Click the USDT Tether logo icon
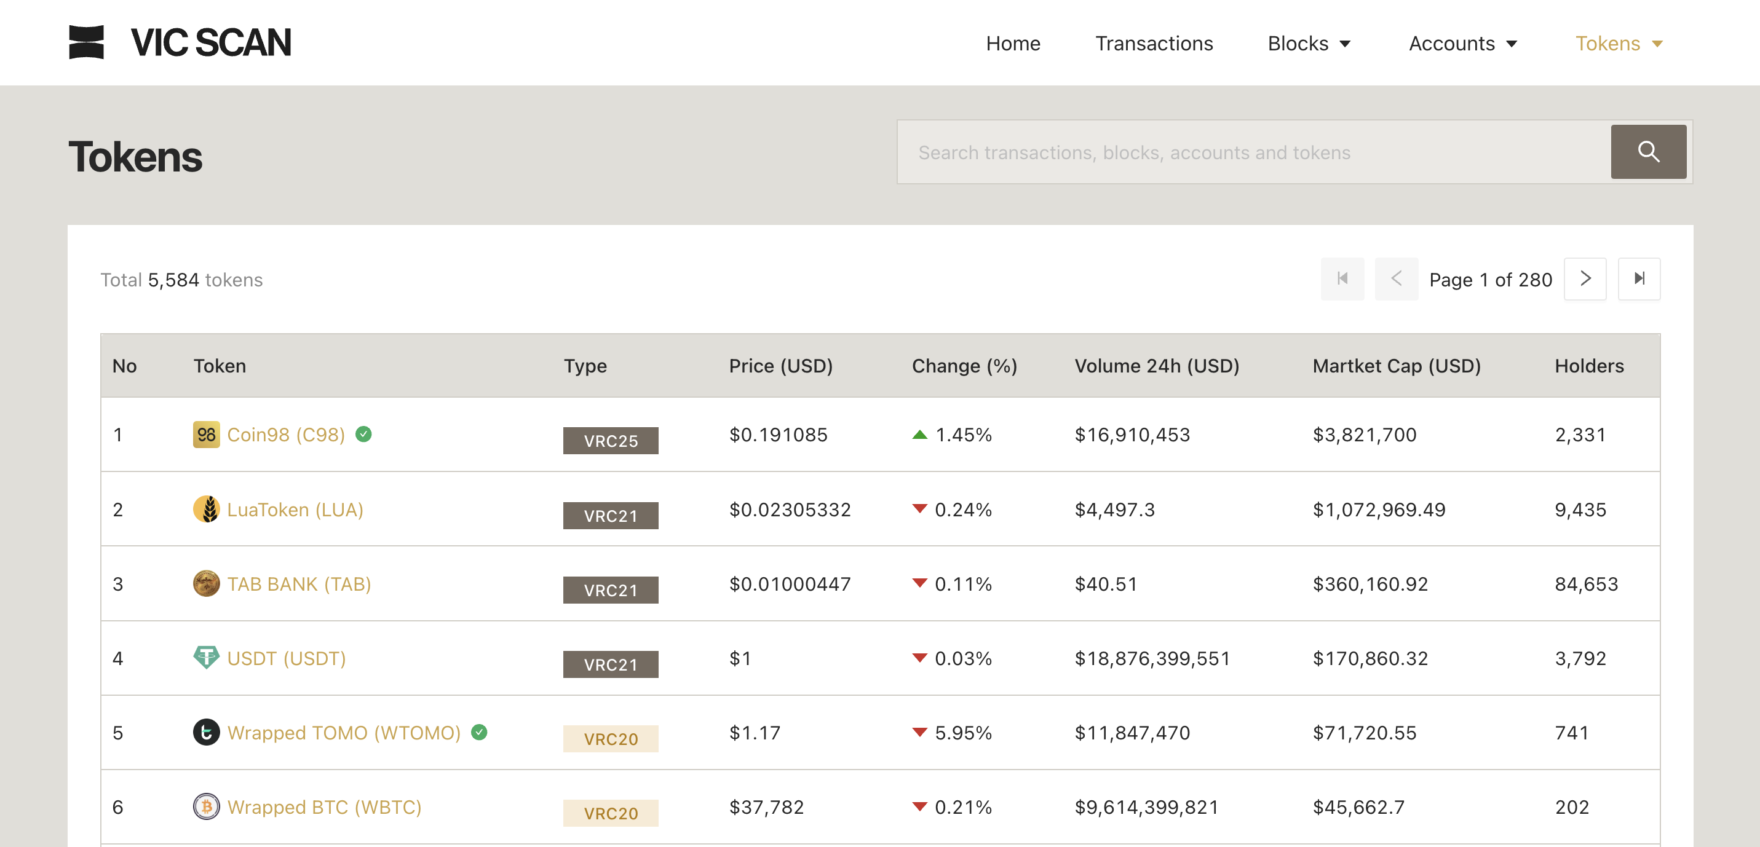Screen dimensions: 1760x847 pyautogui.click(x=205, y=658)
